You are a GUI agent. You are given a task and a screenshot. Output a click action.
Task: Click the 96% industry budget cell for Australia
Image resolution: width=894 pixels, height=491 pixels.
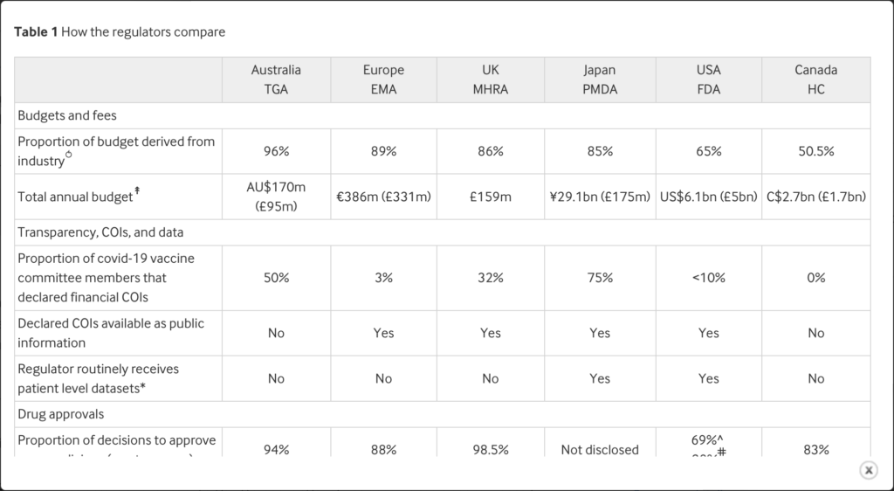tap(276, 151)
